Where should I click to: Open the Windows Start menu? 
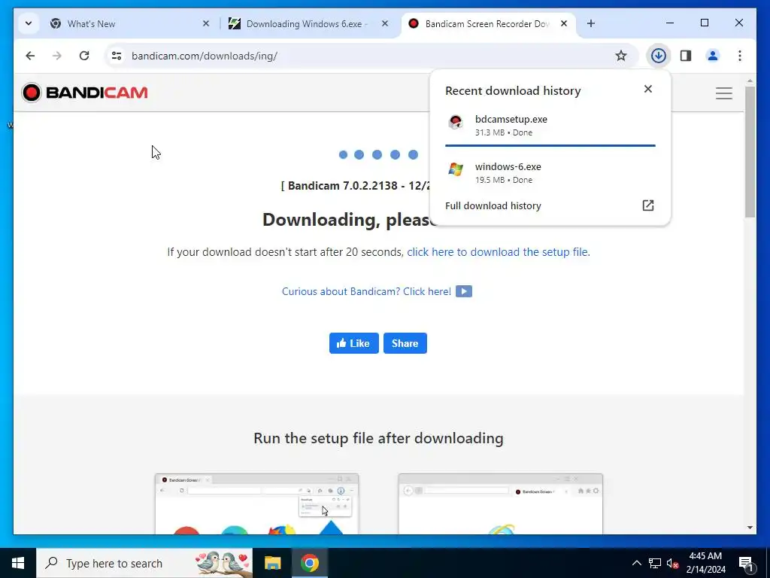(x=18, y=563)
